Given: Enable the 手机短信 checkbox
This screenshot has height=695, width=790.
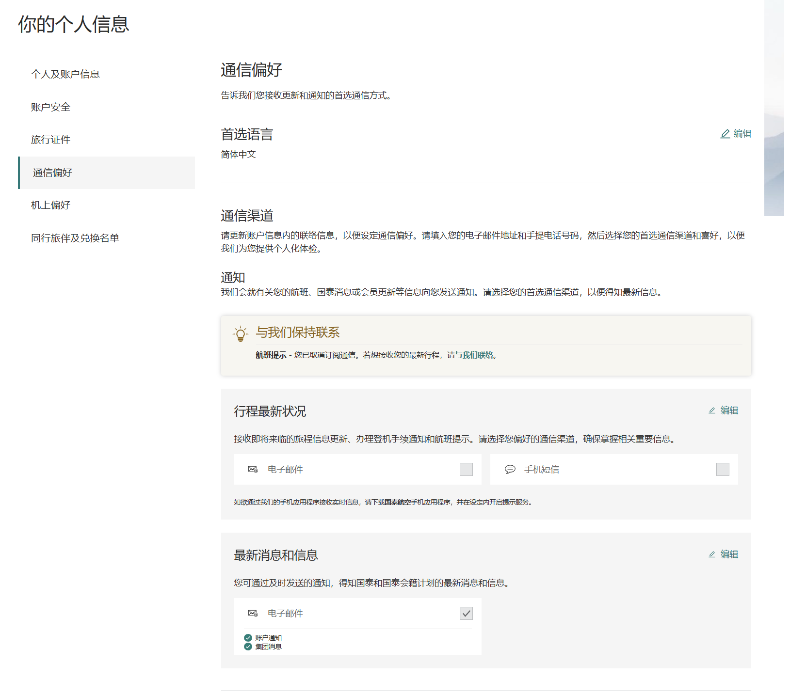Looking at the screenshot, I should (723, 469).
